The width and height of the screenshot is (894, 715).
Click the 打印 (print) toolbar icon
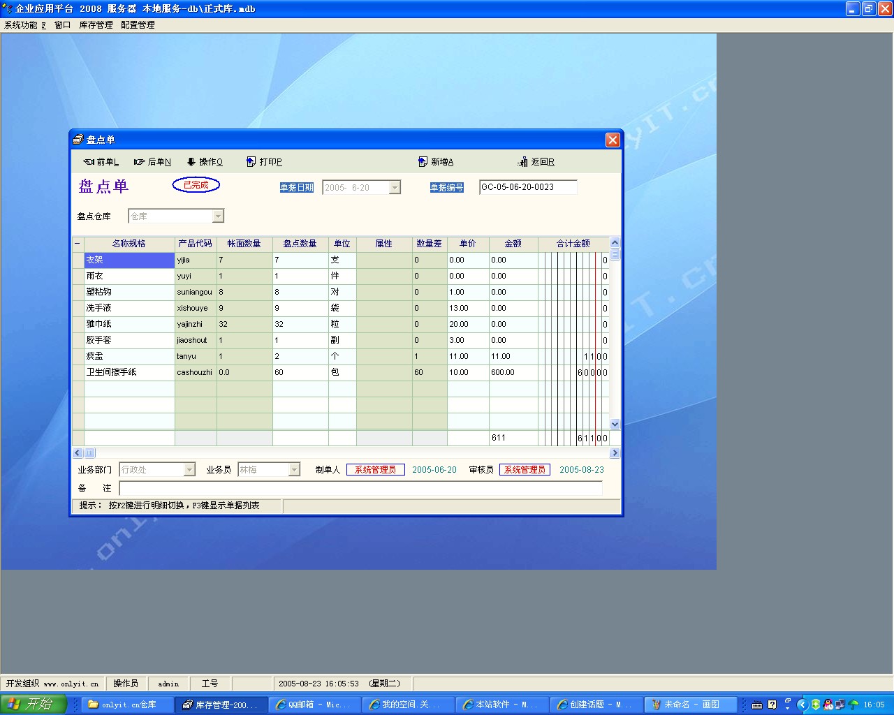point(251,162)
